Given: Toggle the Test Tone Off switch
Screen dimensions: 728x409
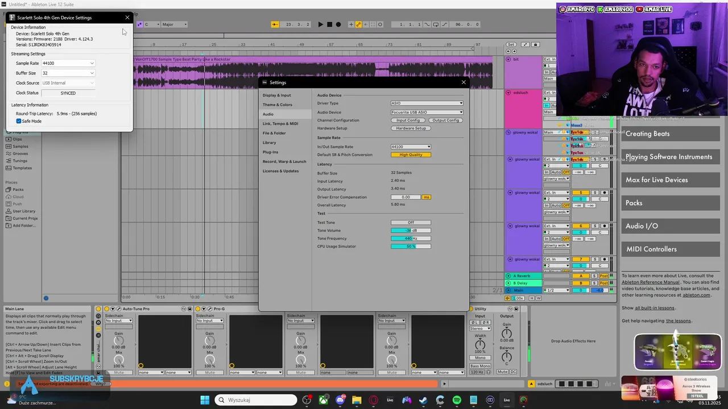Looking at the screenshot, I should coord(411,223).
